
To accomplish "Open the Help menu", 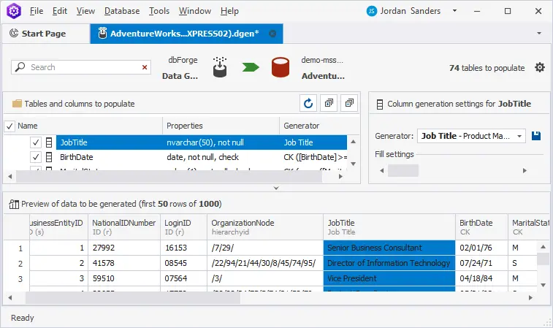I will pyautogui.click(x=229, y=11).
